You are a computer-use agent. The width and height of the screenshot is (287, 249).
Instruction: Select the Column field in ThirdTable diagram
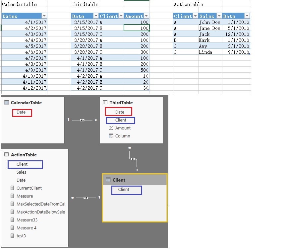(x=123, y=136)
